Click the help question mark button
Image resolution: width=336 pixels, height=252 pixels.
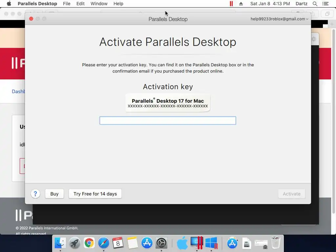click(35, 194)
